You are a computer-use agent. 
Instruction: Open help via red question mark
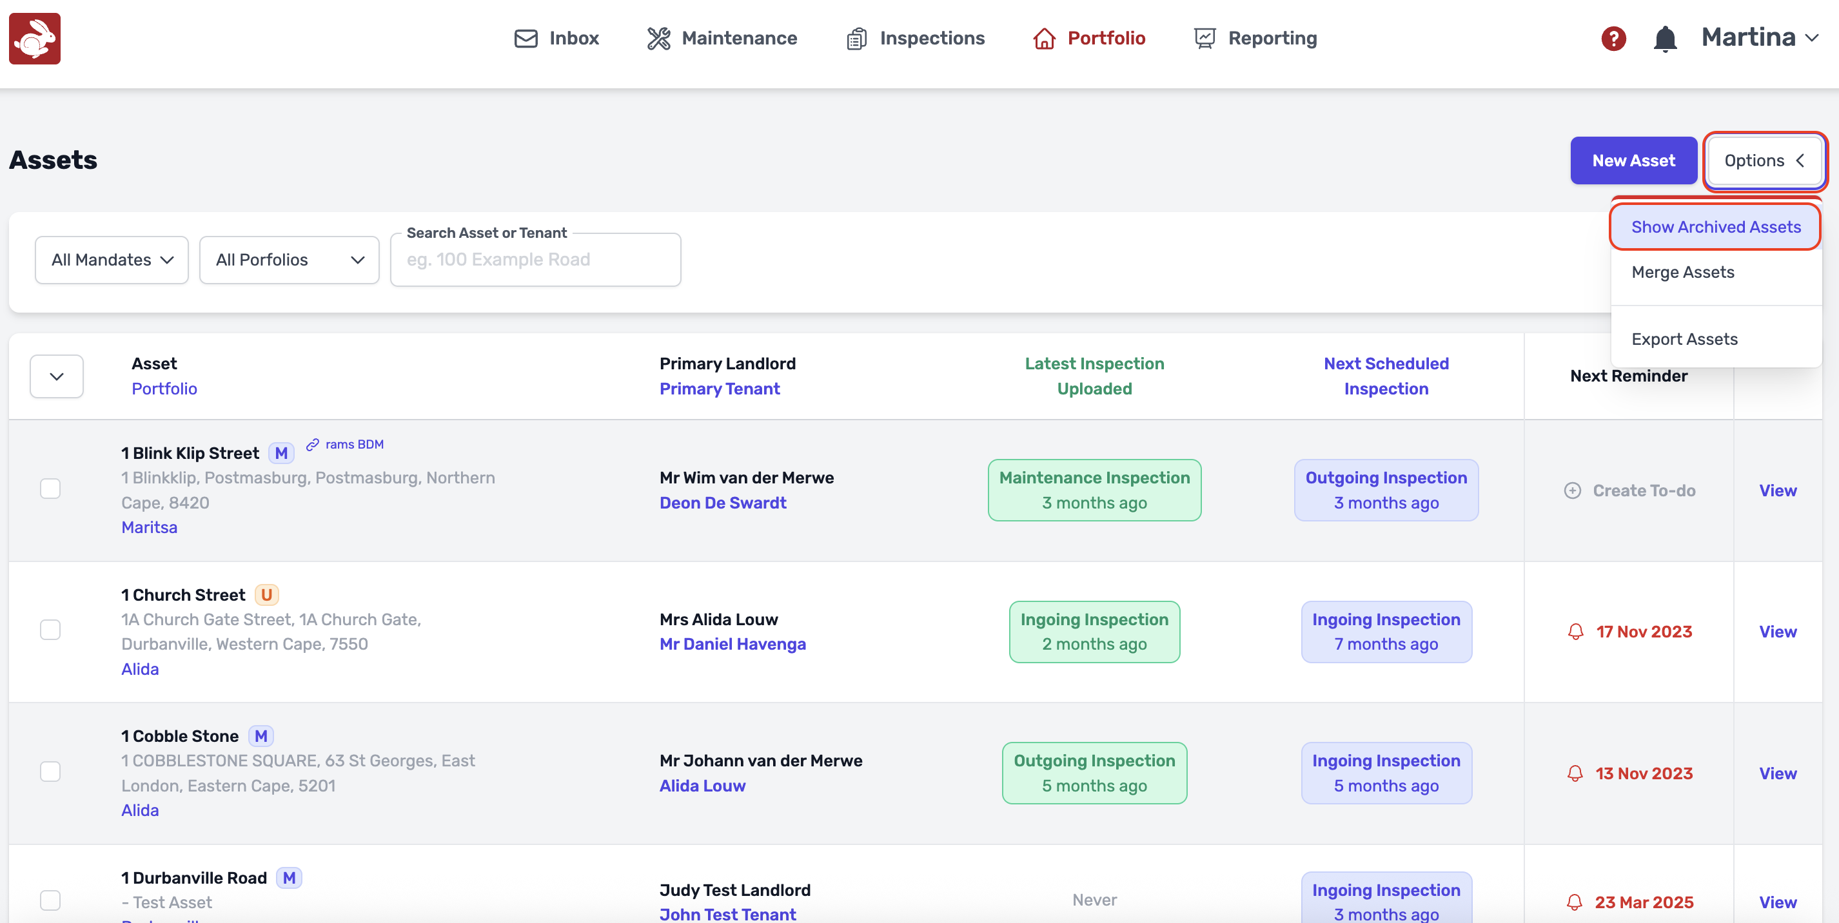1613,38
